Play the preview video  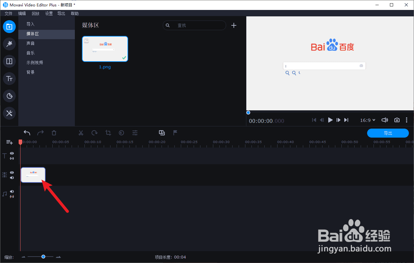pyautogui.click(x=330, y=120)
